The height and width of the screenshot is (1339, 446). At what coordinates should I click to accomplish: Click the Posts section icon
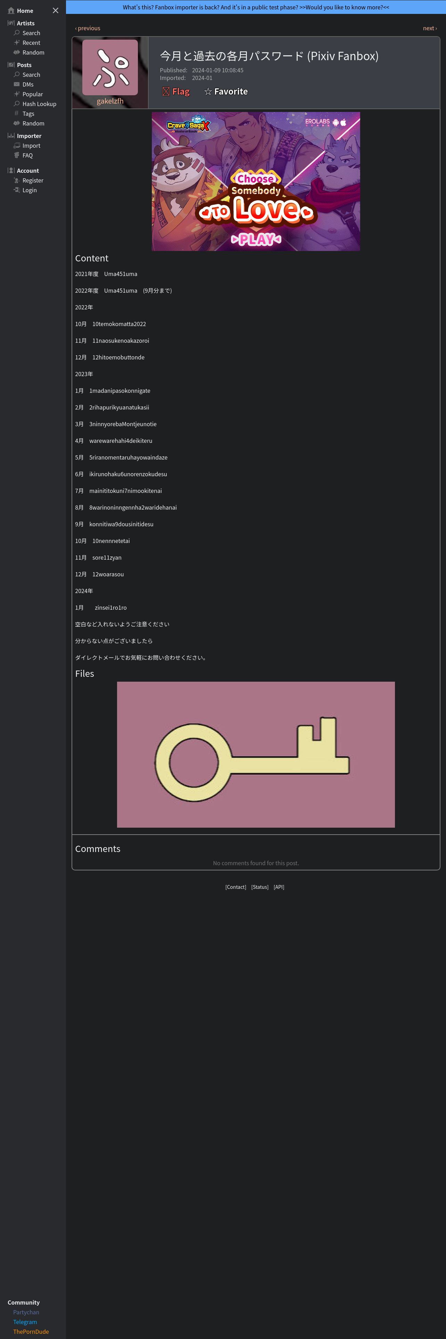tap(11, 65)
